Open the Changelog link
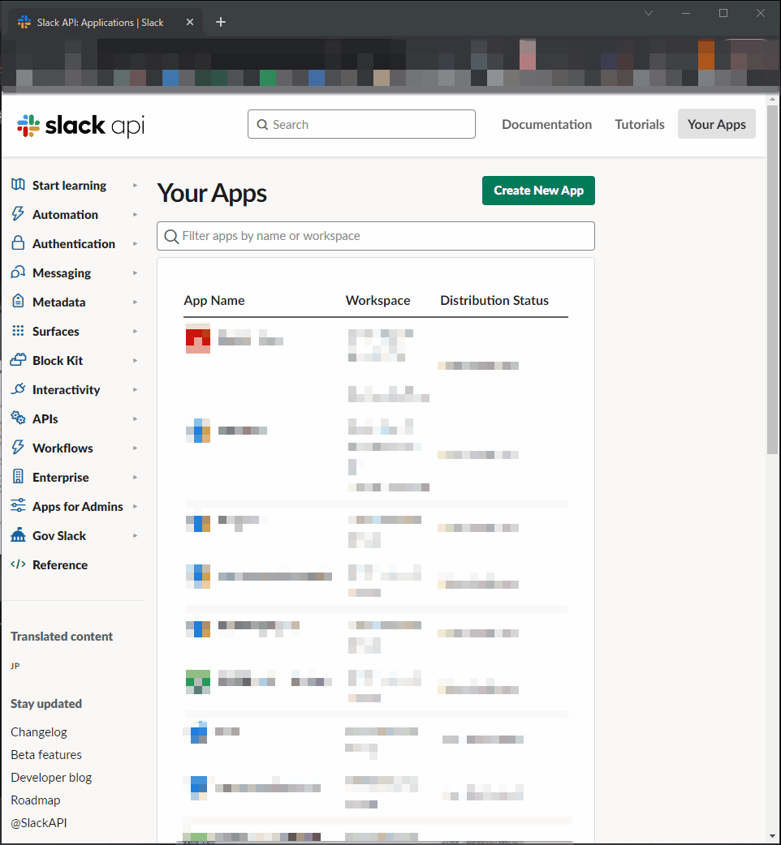This screenshot has width=781, height=845. [39, 731]
